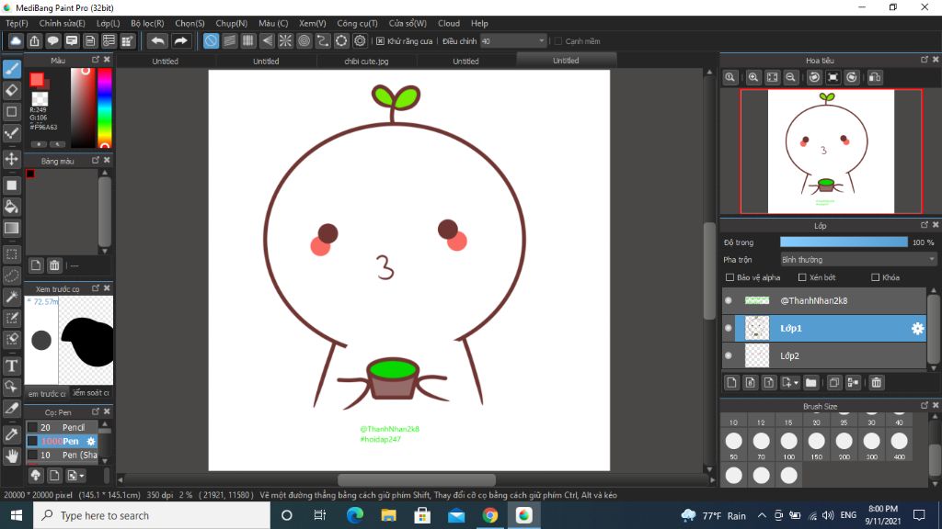The width and height of the screenshot is (942, 529).
Task: Open the Bộ lọc(R) menu
Action: pyautogui.click(x=147, y=23)
